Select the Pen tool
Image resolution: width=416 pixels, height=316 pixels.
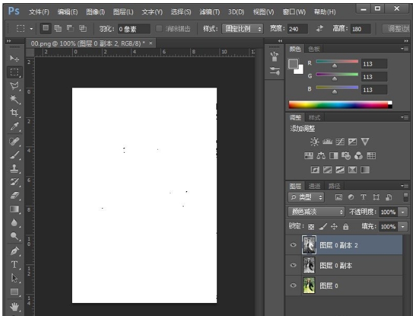point(14,251)
